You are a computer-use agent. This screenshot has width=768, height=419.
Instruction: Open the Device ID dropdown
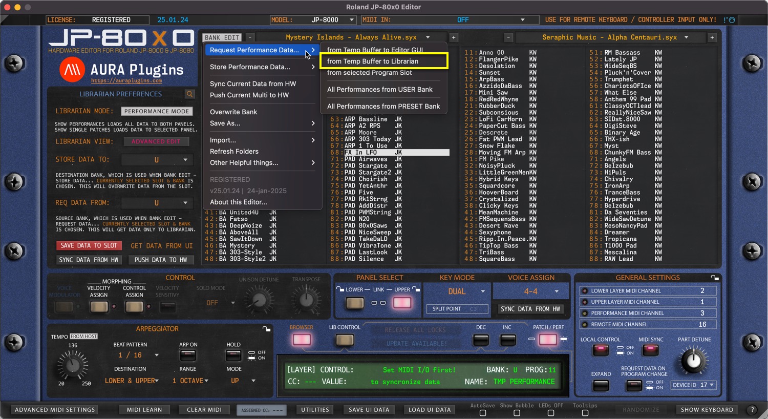(x=694, y=385)
